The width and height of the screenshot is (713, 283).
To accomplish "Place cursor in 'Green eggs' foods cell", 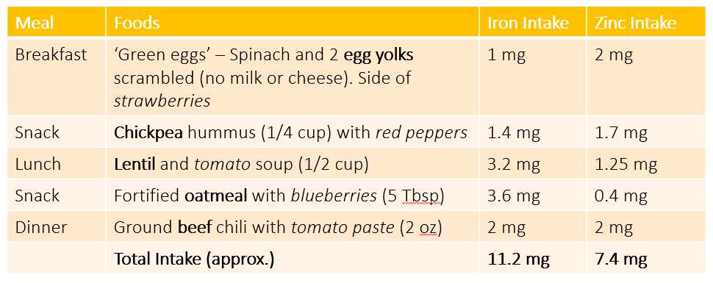I will [x=293, y=77].
